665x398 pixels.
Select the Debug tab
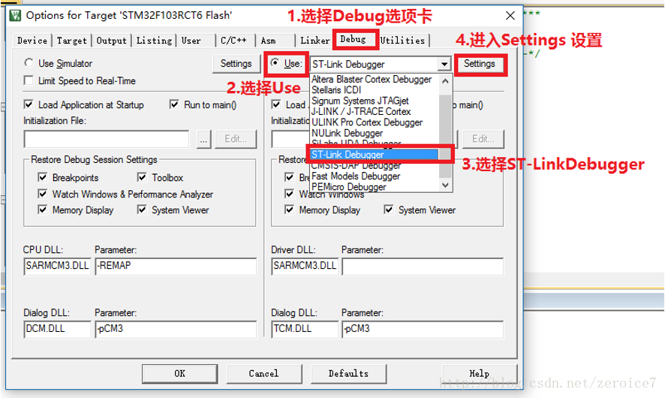[353, 40]
